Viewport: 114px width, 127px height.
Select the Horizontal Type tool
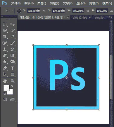tap(13, 68)
